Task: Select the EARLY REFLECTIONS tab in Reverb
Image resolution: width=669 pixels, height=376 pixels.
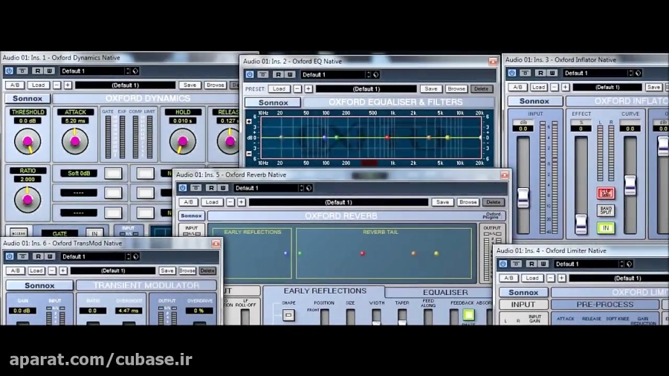Action: pyautogui.click(x=325, y=291)
